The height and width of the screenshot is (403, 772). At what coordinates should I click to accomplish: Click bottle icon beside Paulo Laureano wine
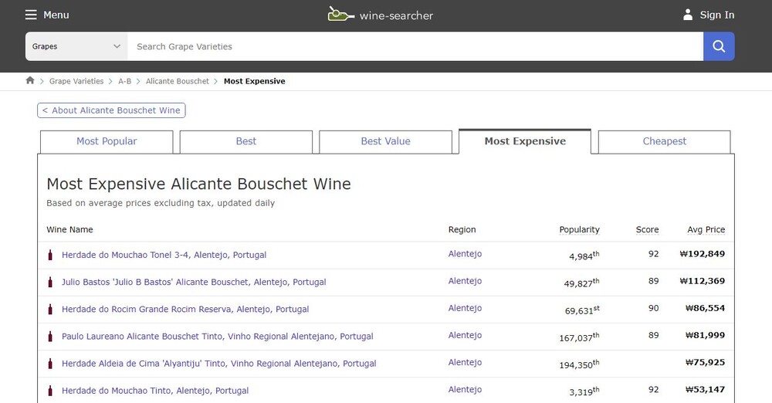coord(51,337)
